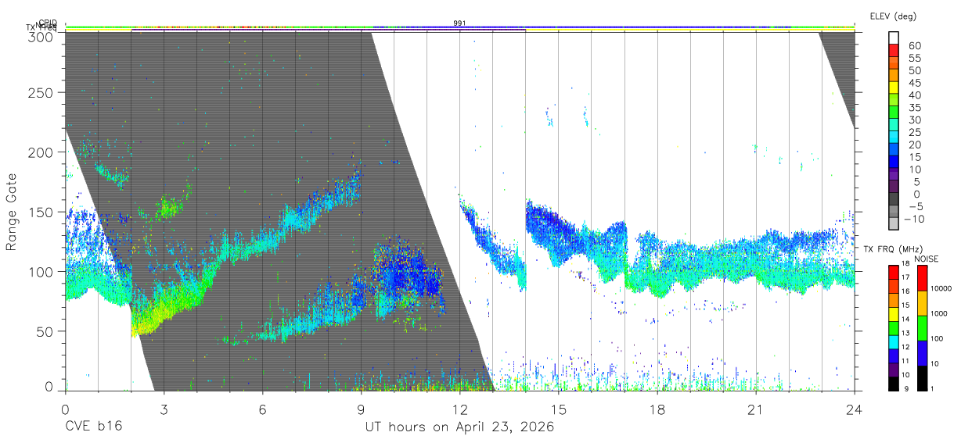Click the Range Gate y-axis label
961x443 pixels.
tap(12, 212)
